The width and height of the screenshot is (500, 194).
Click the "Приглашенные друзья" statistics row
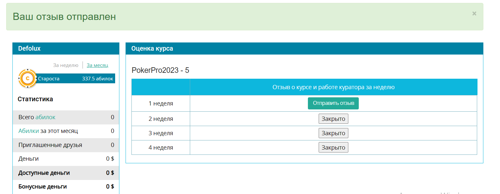click(x=66, y=145)
